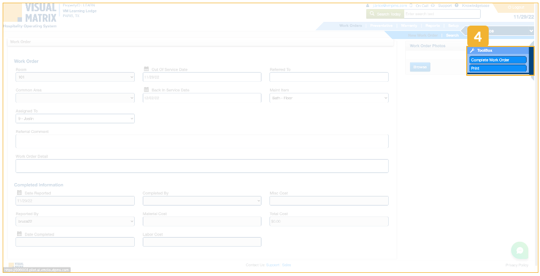Click the Out Of Service Date calendar icon
This screenshot has width=540, height=276.
[146, 69]
